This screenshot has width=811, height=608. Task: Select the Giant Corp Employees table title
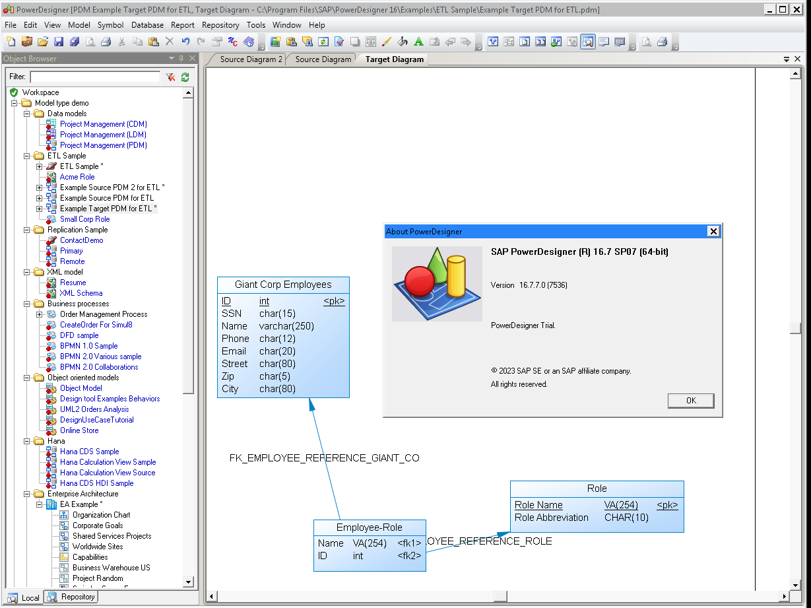click(283, 285)
